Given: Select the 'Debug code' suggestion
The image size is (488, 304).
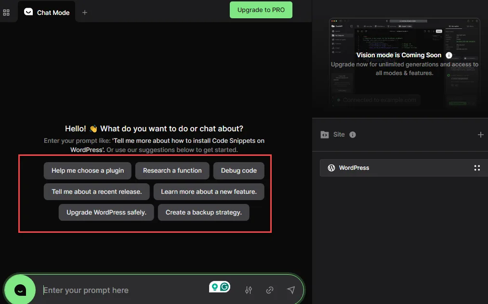Looking at the screenshot, I should pyautogui.click(x=239, y=171).
